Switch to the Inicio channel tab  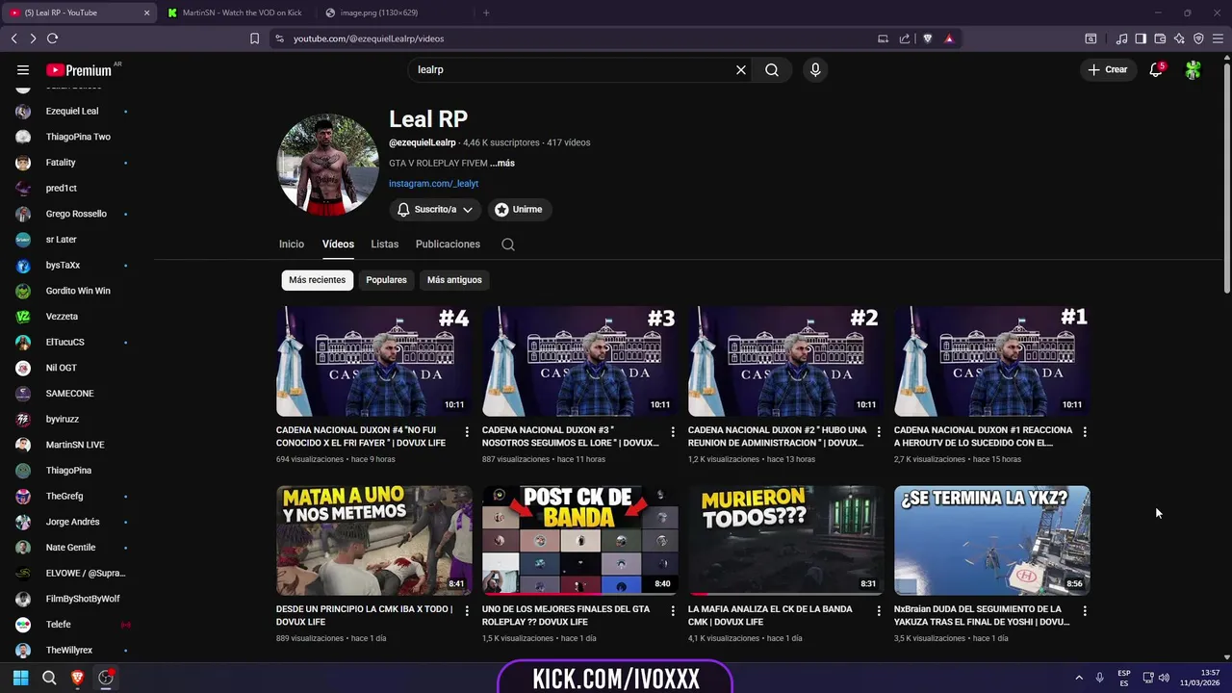tap(292, 244)
